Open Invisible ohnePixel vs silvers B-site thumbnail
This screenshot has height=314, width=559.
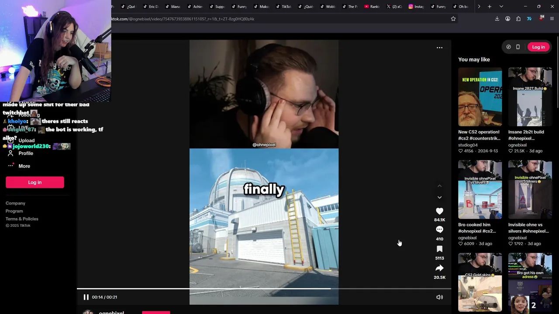[480, 190]
